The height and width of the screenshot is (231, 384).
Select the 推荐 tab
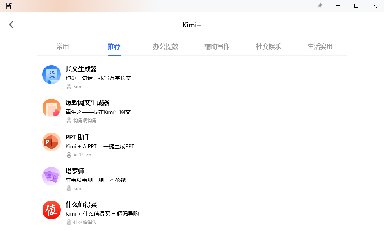click(114, 46)
